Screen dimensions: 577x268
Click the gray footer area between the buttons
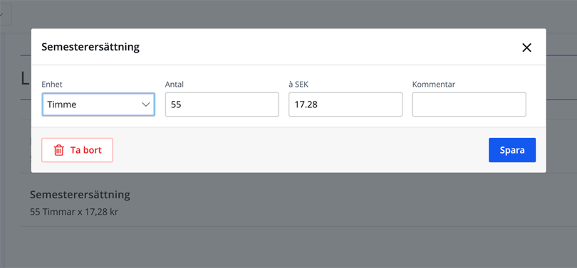301,150
